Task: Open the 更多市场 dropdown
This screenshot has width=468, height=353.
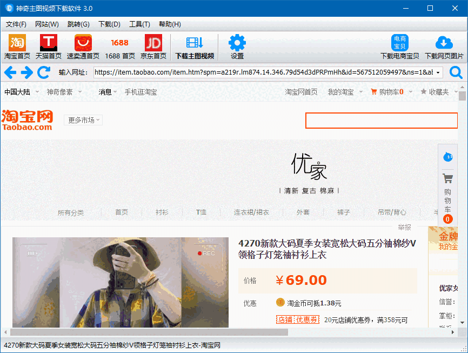Action: click(x=82, y=120)
